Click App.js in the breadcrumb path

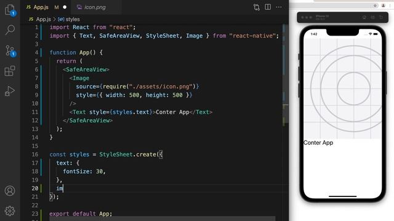[x=43, y=19]
